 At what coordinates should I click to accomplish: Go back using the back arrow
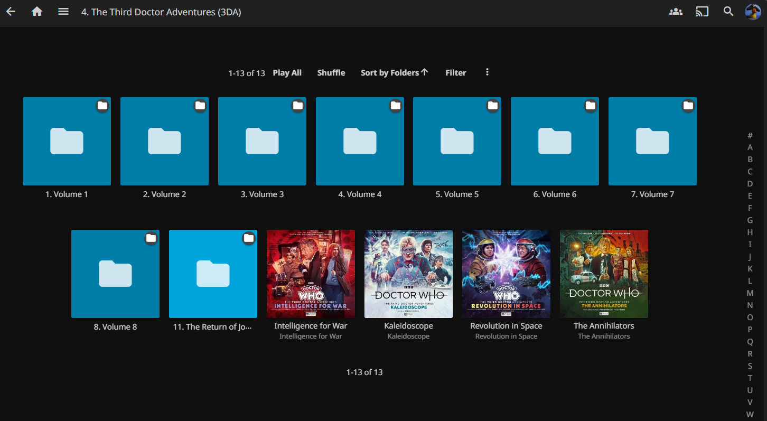click(x=11, y=12)
